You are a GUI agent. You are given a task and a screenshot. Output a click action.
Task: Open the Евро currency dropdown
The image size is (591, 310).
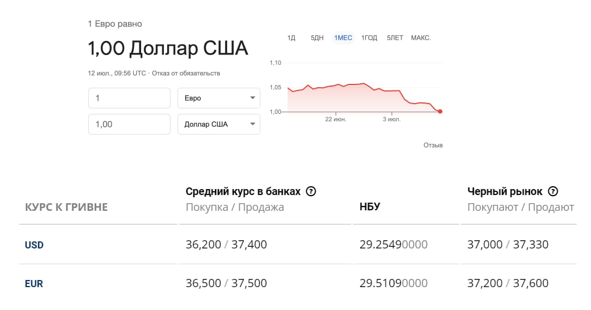tap(219, 98)
